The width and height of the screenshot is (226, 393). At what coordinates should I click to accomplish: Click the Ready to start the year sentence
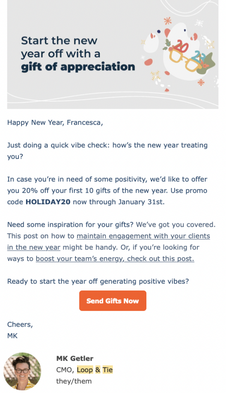click(98, 281)
